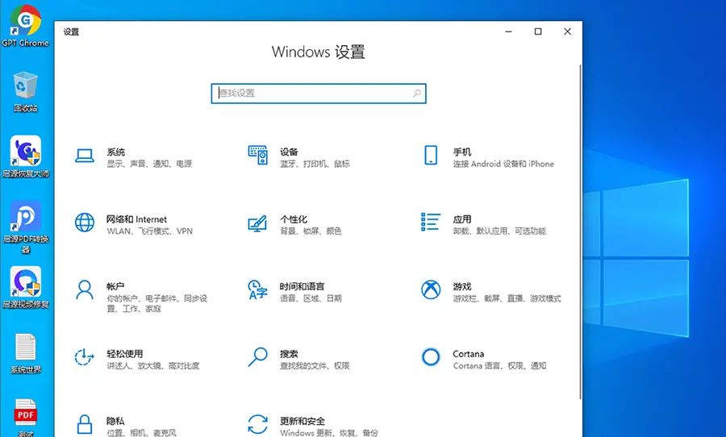726x437 pixels.
Task: Open the 时间和语言 icon
Action: coord(258,289)
